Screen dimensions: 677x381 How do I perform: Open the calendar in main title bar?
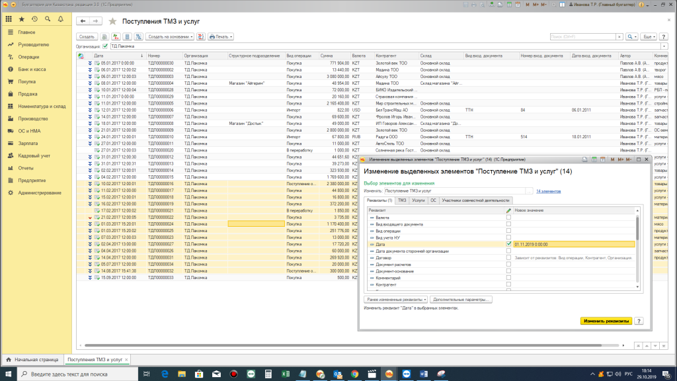(x=518, y=5)
